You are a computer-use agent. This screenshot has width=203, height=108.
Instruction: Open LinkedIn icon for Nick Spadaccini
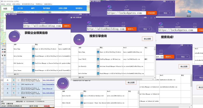[x=33, y=63]
